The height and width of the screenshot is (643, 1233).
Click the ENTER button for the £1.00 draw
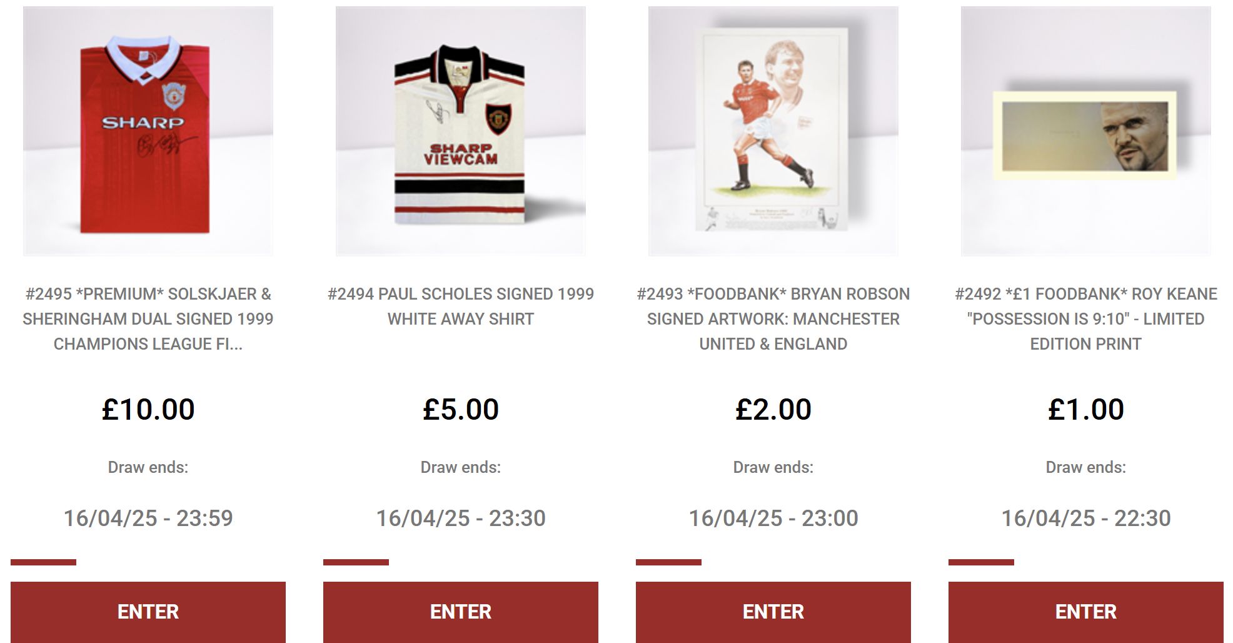pyautogui.click(x=1086, y=612)
